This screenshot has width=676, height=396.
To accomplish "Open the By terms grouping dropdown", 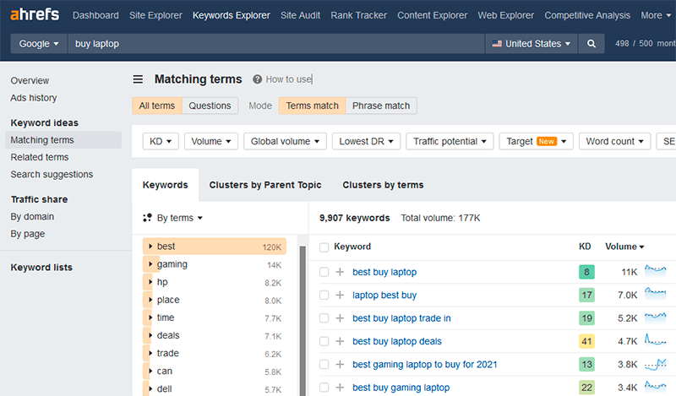I will (180, 218).
